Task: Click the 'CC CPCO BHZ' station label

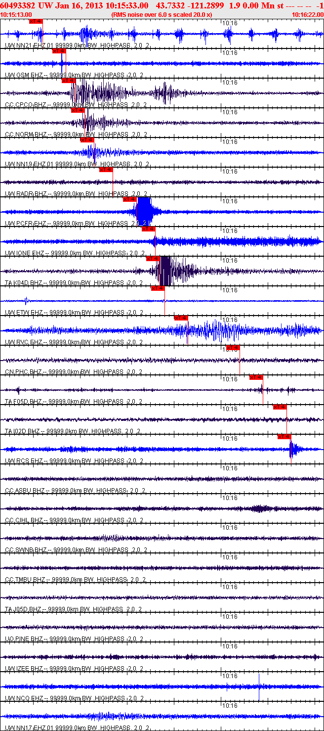Action: (x=25, y=104)
